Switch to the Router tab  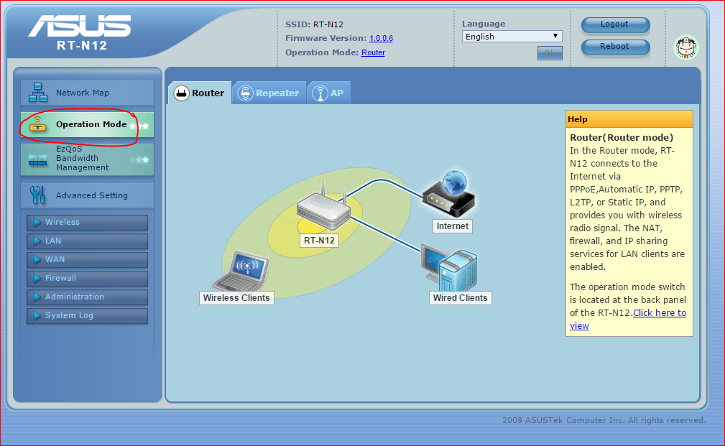click(200, 93)
